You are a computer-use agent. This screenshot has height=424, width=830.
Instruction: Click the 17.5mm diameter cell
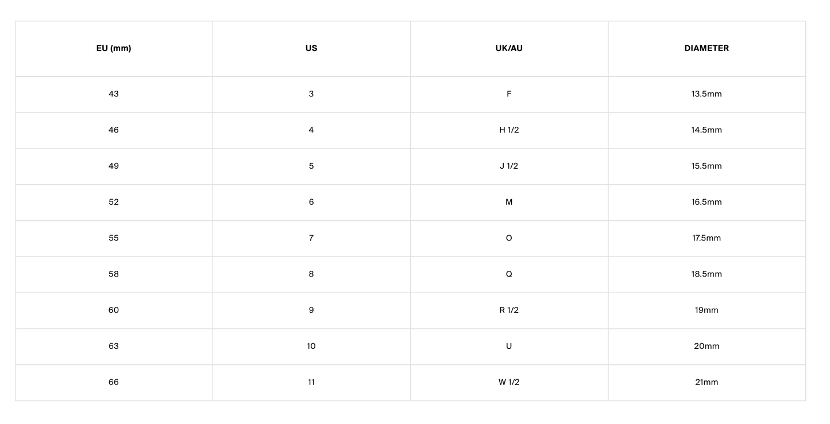(707, 238)
